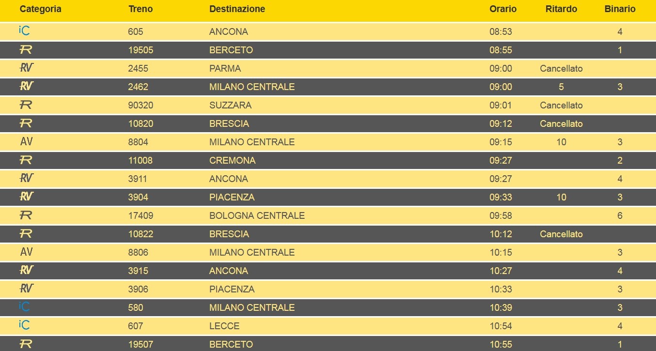Click the Ritardo column header
656x351 pixels.
[x=561, y=9]
